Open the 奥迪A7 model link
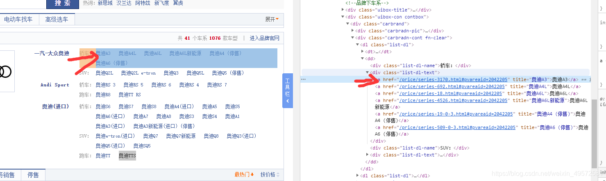Image resolution: width=606 pixels, height=181 pixels. 141,116
